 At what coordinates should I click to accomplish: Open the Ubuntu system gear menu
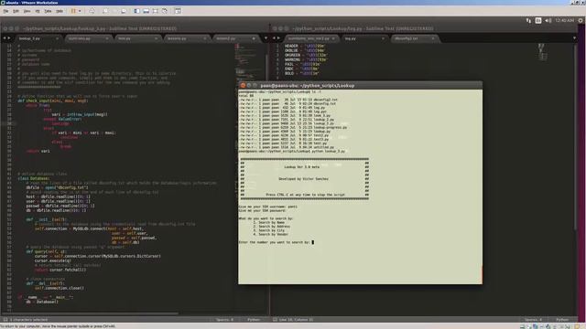[581, 20]
